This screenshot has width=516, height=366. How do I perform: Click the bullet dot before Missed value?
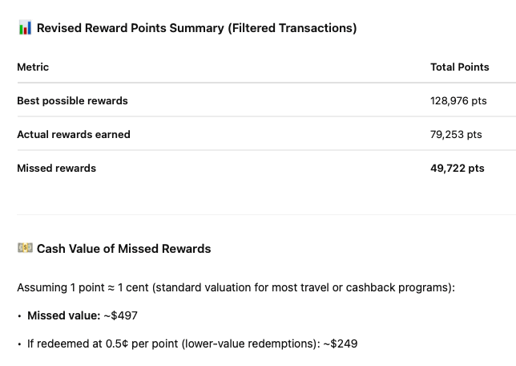click(x=19, y=315)
